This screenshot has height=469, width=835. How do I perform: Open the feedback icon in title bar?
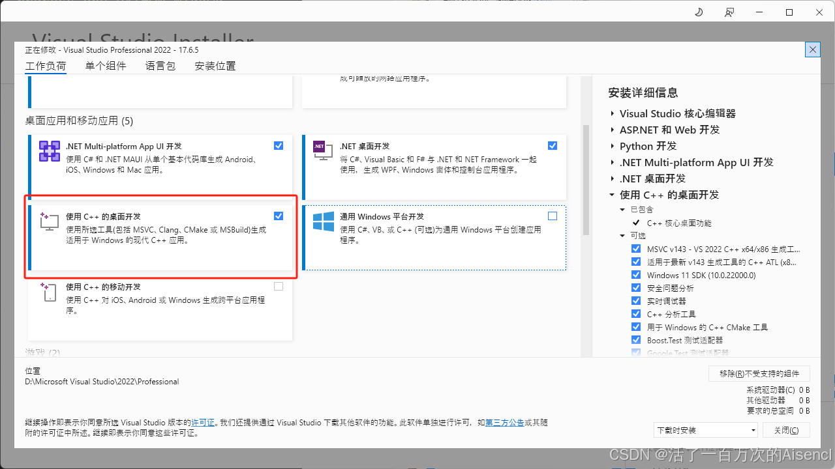[729, 12]
